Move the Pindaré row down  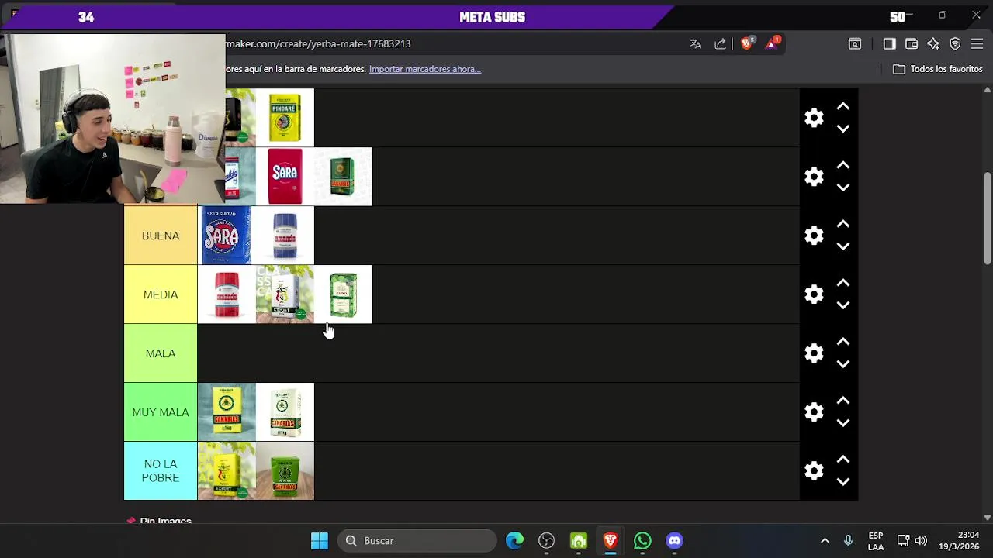[x=843, y=129]
